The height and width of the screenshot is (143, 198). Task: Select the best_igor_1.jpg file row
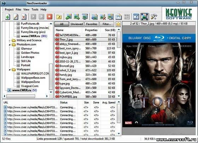click(85, 53)
